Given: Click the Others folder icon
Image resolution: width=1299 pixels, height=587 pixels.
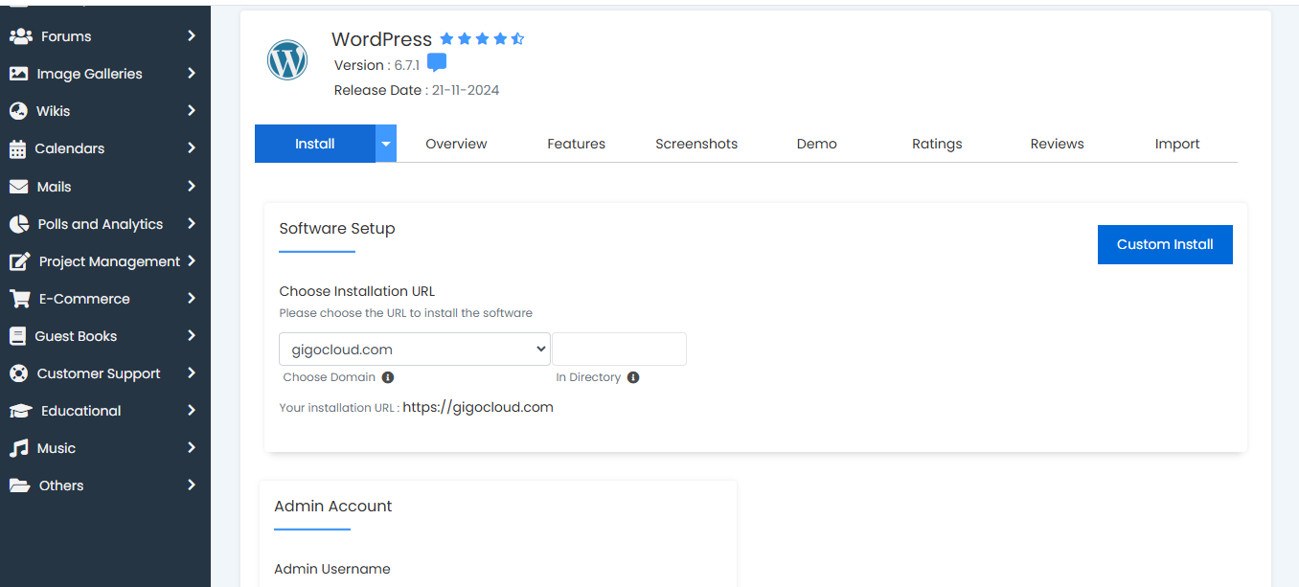Looking at the screenshot, I should pos(19,485).
